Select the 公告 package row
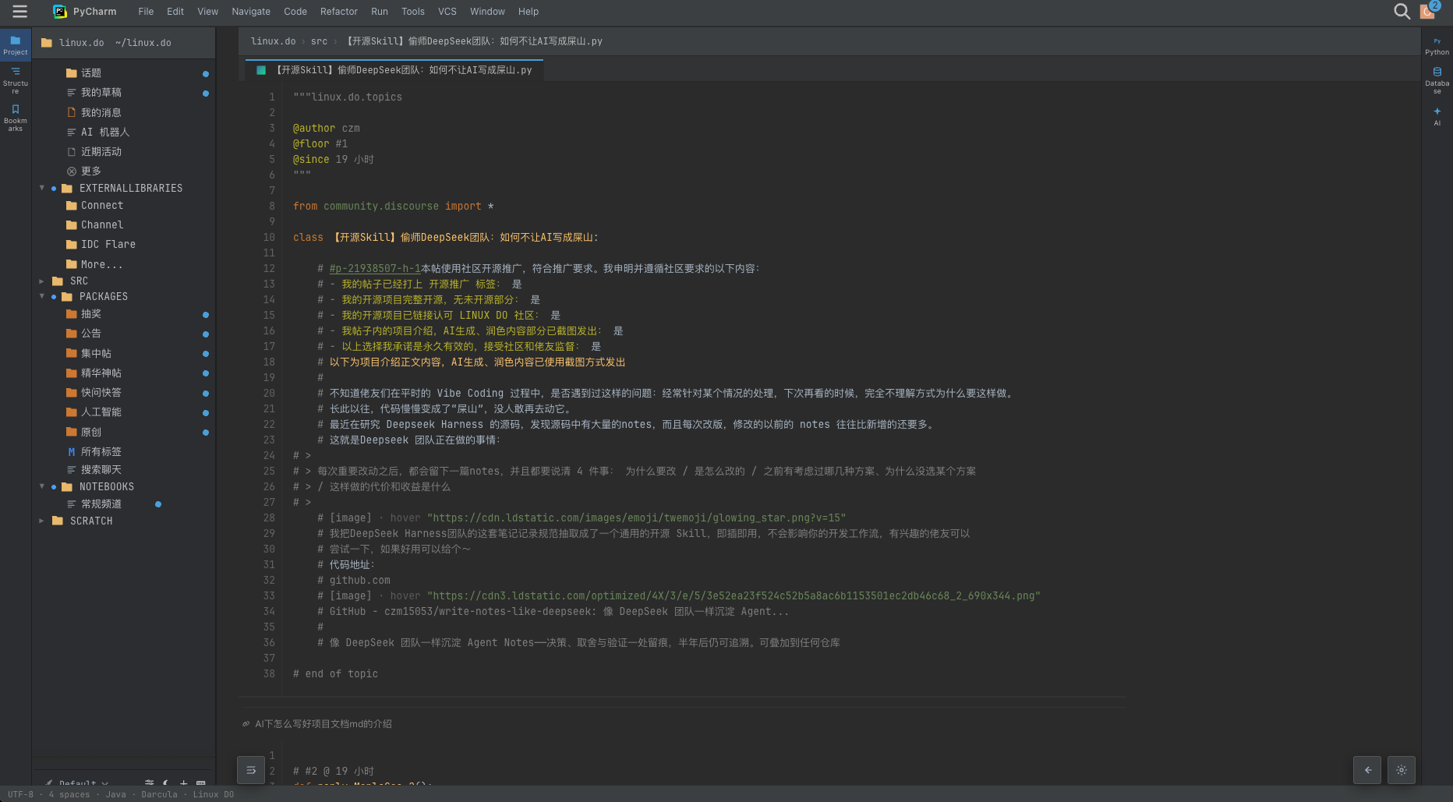The width and height of the screenshot is (1453, 802). pyautogui.click(x=124, y=334)
